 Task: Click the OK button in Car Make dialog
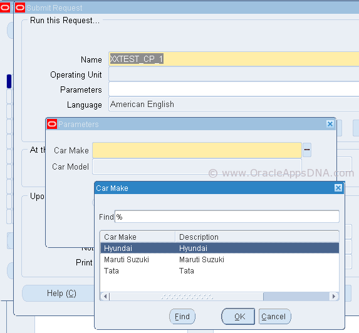(238, 316)
